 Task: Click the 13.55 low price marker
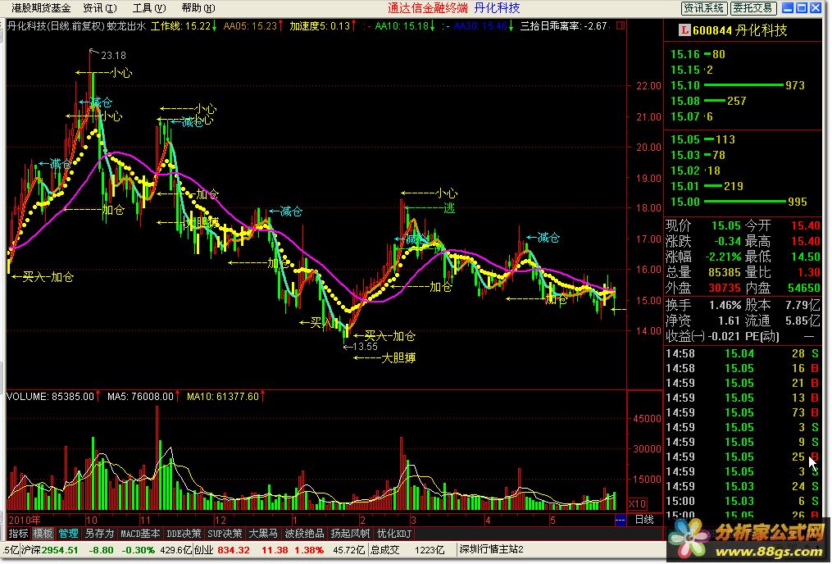pyautogui.click(x=365, y=347)
